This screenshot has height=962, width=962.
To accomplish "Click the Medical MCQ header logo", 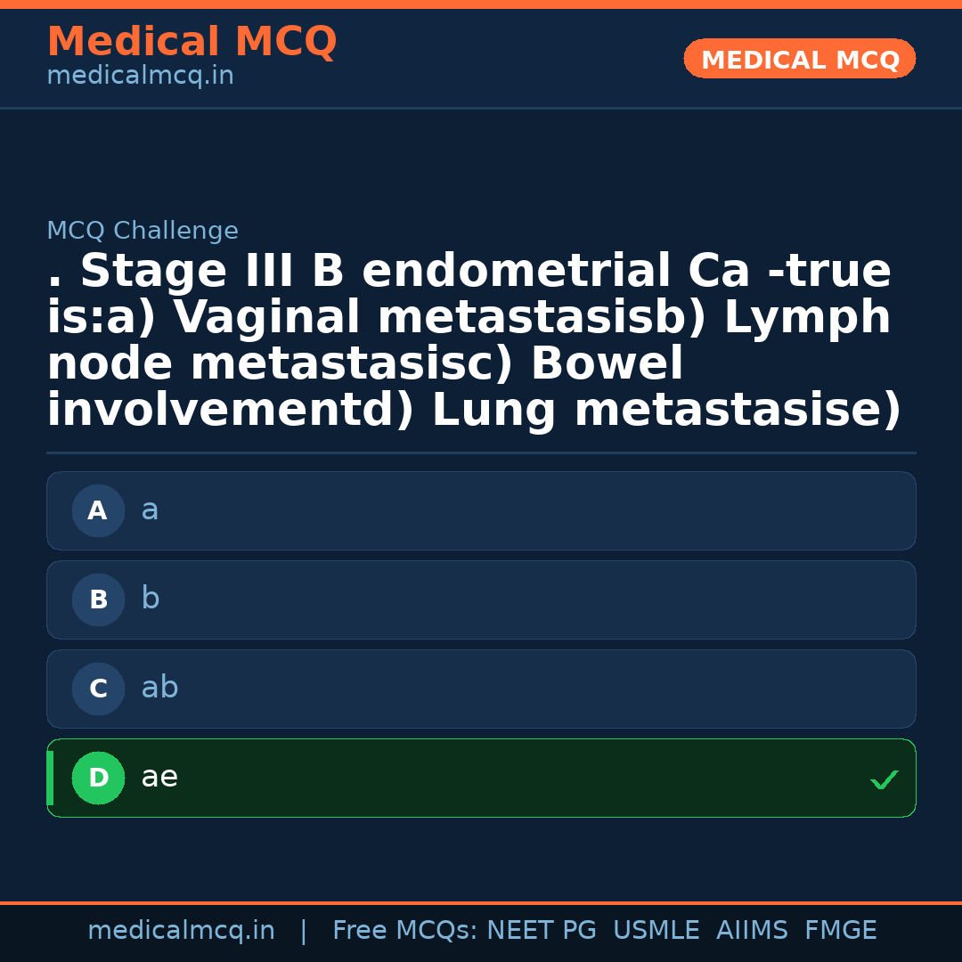I will 192,42.
